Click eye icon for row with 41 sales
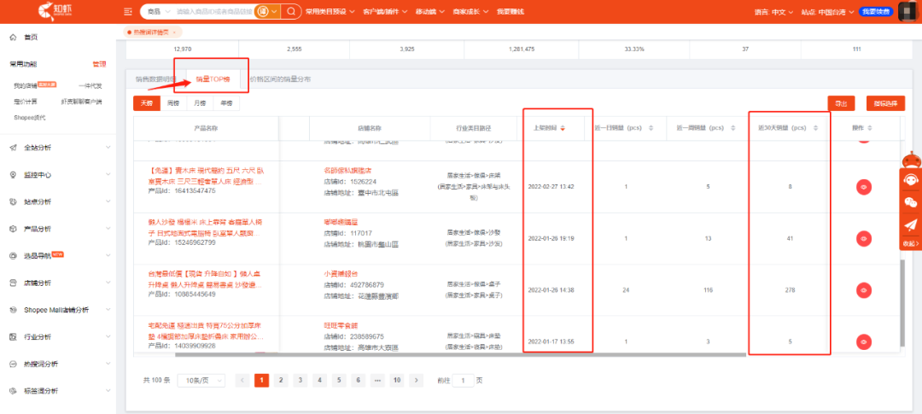This screenshot has height=414, width=922. [864, 238]
